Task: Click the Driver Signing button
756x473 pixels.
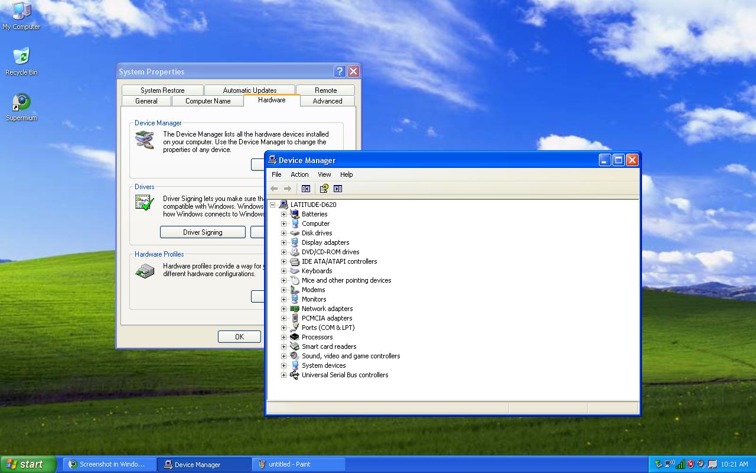Action: pos(203,232)
